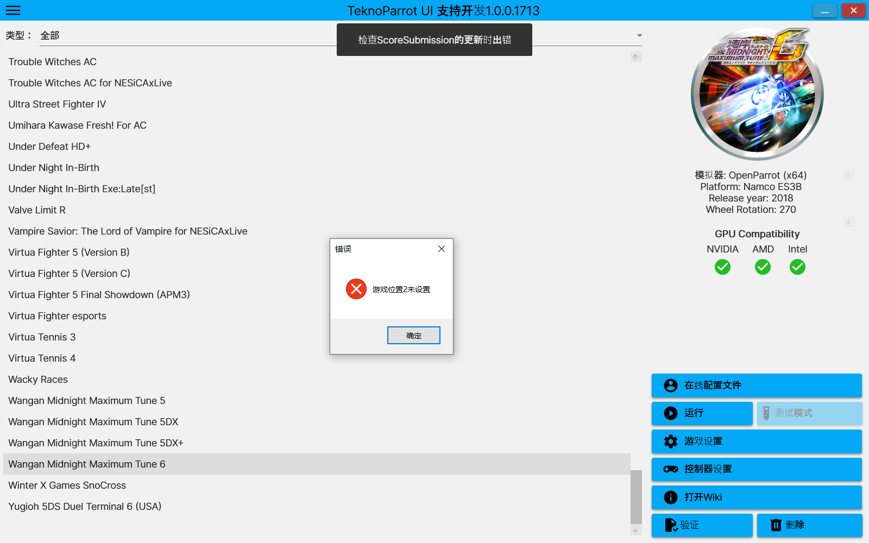
Task: Select Virtua Tennis 4
Action: [317, 358]
